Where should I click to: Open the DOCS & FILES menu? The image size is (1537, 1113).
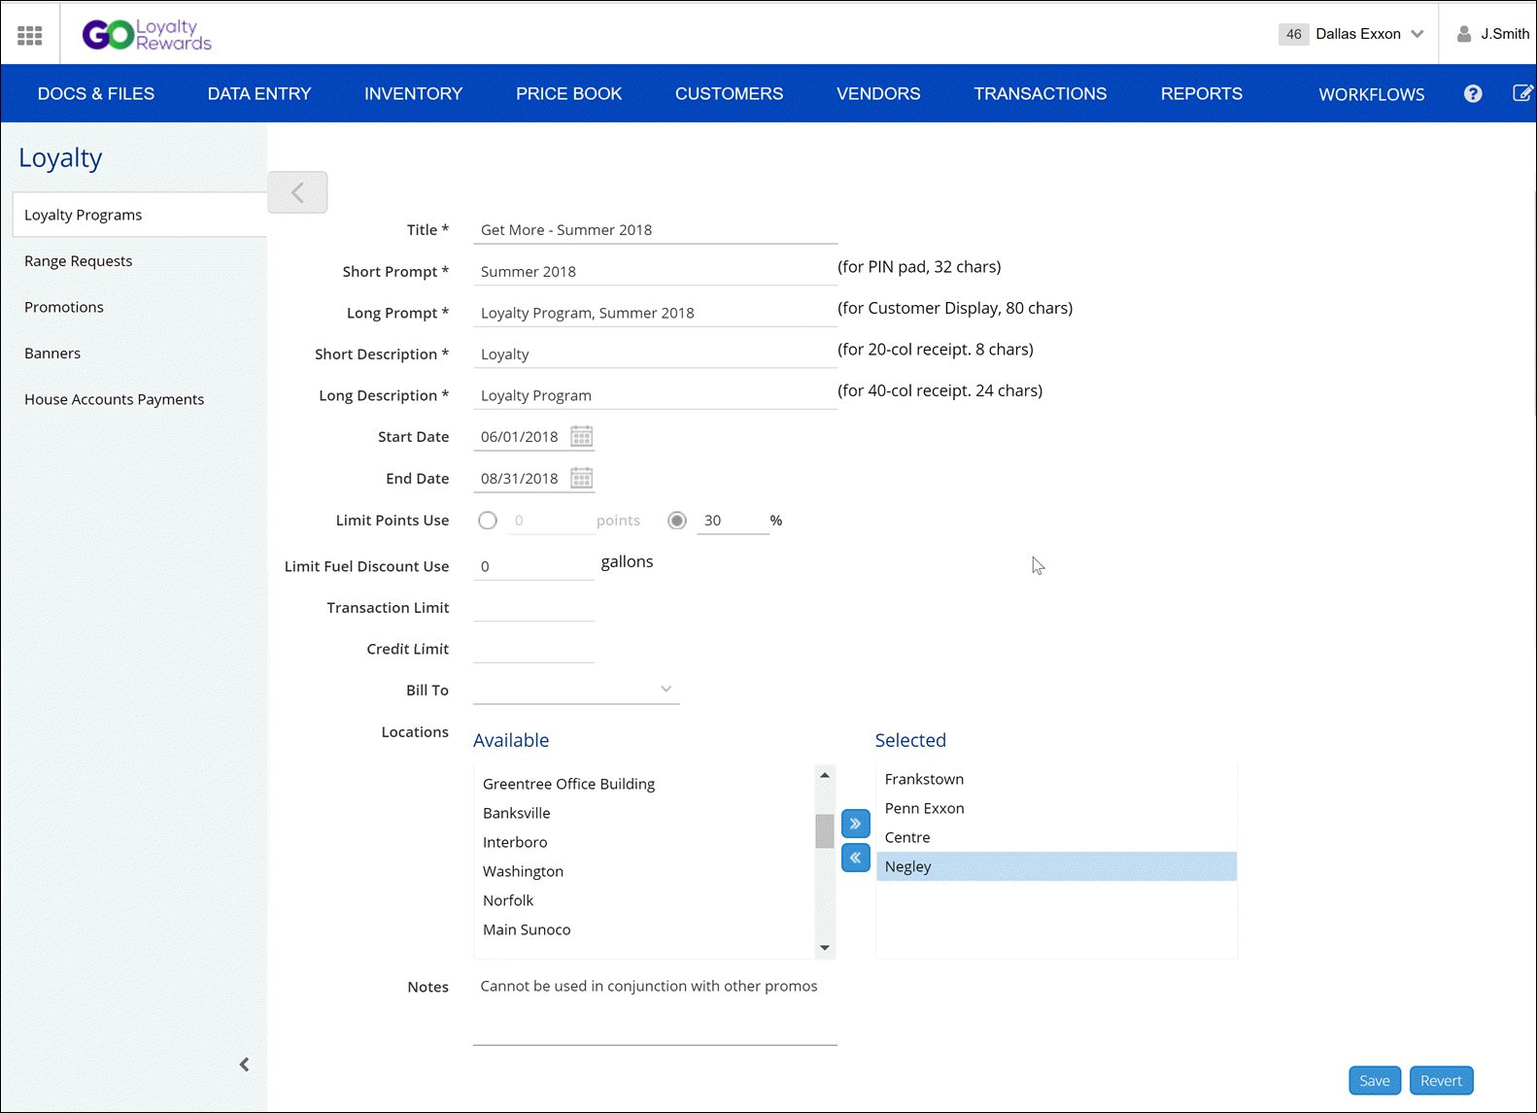click(x=96, y=93)
